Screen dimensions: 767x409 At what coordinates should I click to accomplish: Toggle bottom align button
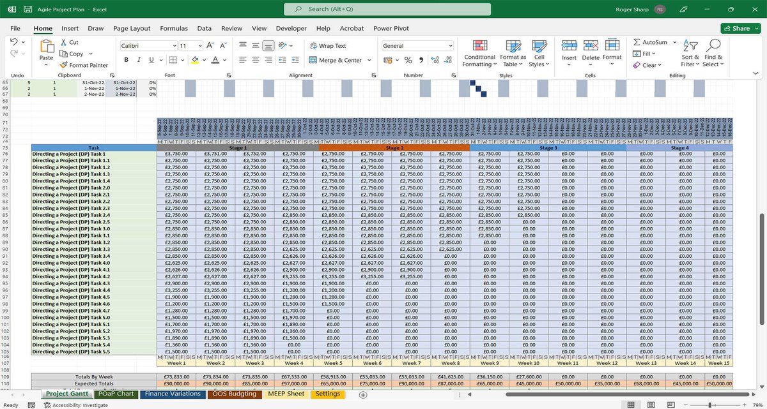pyautogui.click(x=268, y=45)
